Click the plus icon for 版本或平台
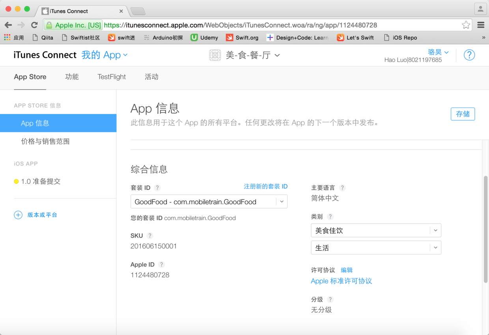The width and height of the screenshot is (489, 335). click(x=18, y=215)
